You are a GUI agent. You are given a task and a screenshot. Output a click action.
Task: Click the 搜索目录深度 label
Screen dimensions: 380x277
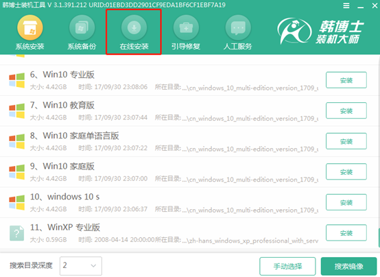[x=31, y=265]
